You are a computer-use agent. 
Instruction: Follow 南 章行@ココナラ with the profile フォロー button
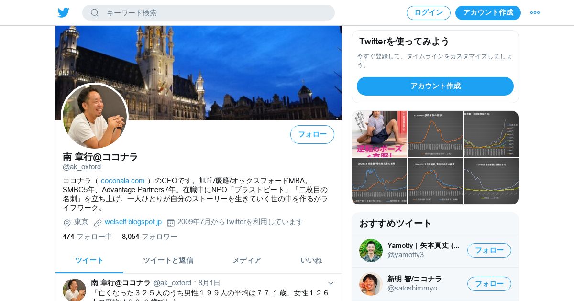(312, 134)
